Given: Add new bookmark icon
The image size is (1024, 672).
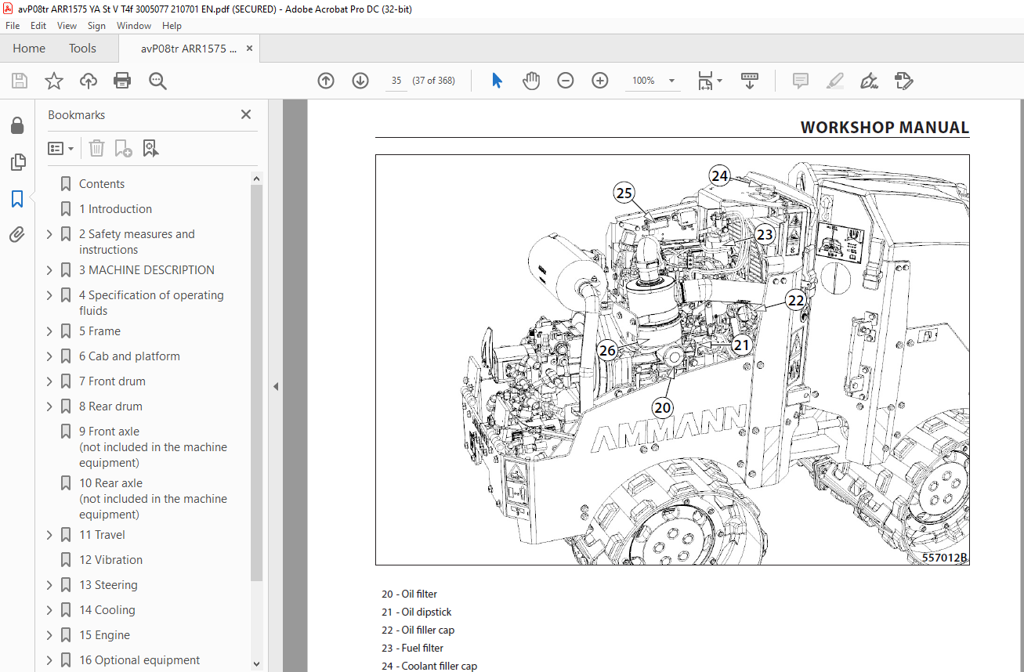Looking at the screenshot, I should click(123, 148).
